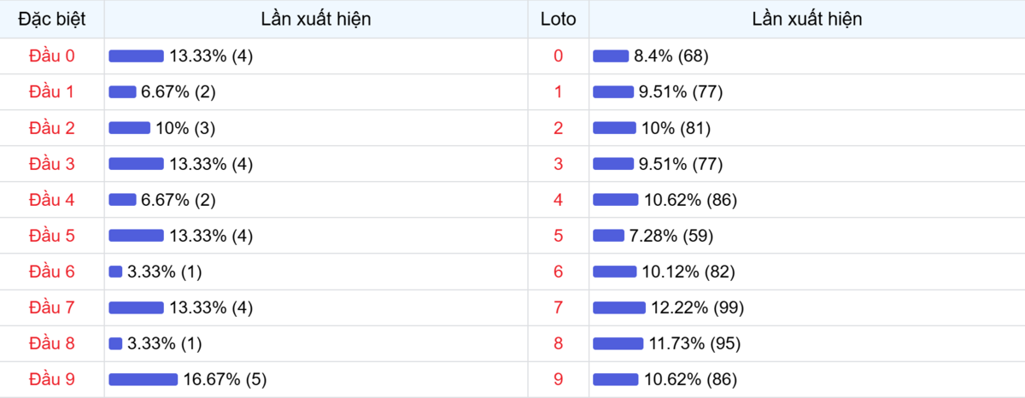Click the 16.67% progress bar for Đầu 9
Screen dimensions: 1025x398
pyautogui.click(x=143, y=379)
